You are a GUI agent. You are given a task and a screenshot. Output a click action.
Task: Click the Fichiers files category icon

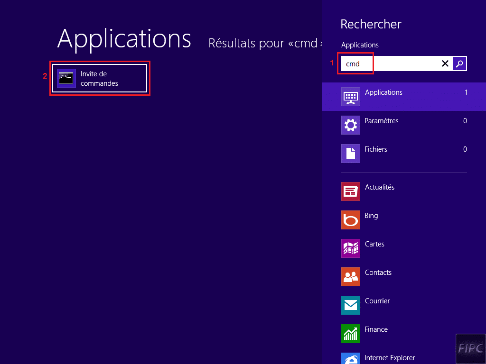coord(350,154)
